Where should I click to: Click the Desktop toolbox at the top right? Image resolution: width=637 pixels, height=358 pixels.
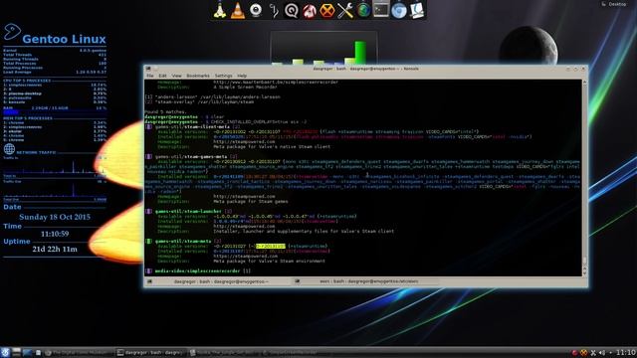coord(614,4)
